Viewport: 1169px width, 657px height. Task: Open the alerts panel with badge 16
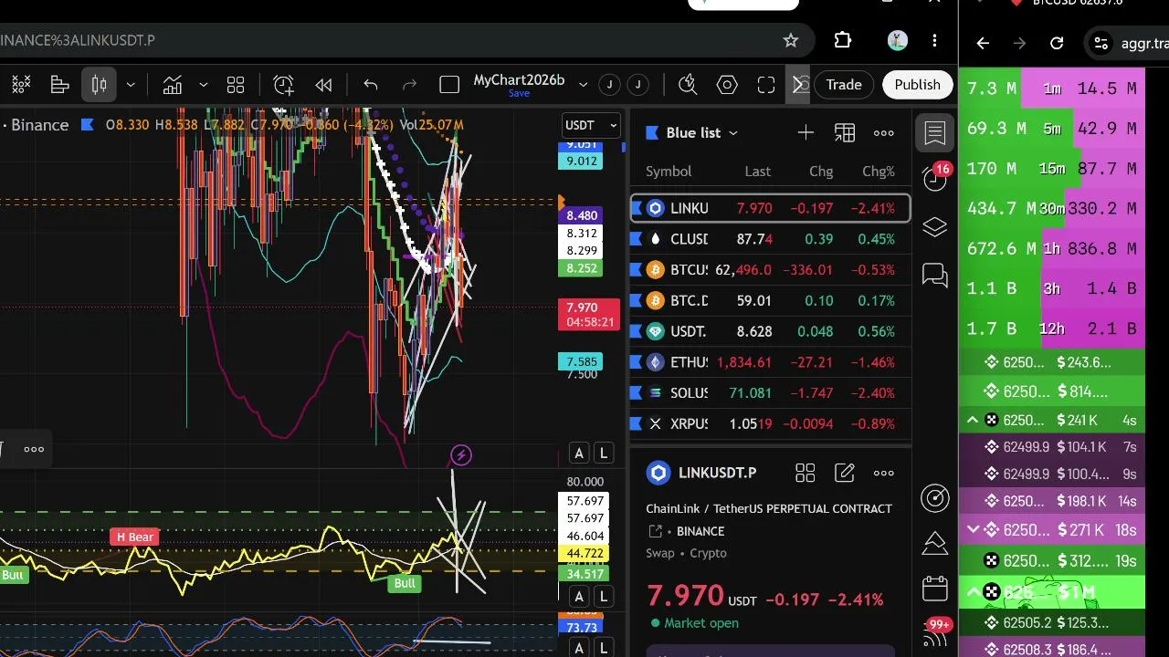pyautogui.click(x=935, y=177)
